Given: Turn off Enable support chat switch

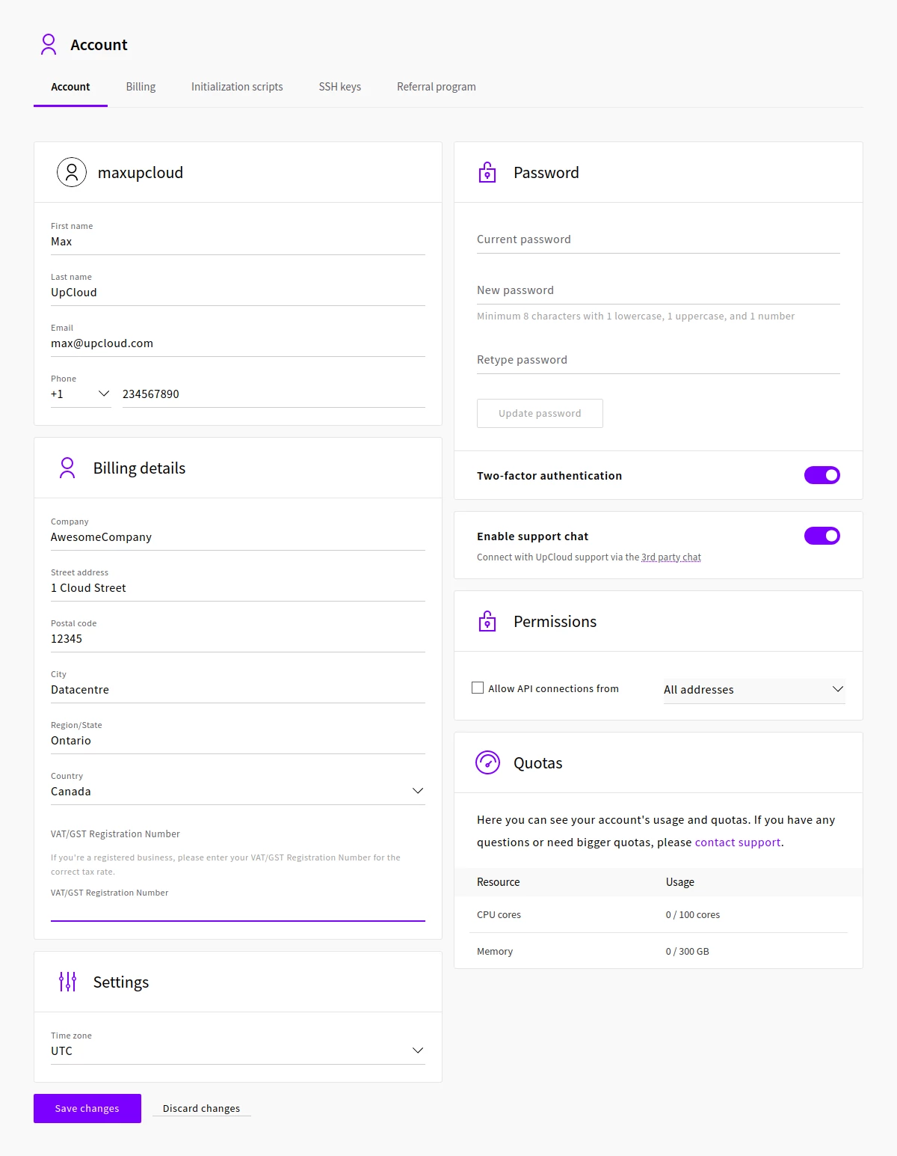Looking at the screenshot, I should tap(822, 536).
